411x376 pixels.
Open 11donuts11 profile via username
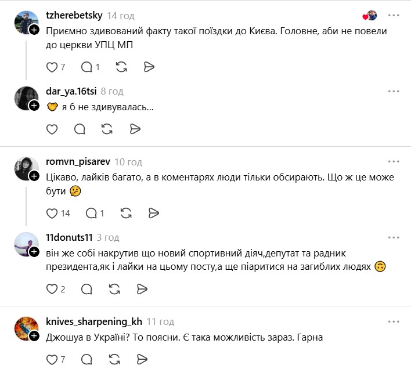(68, 237)
